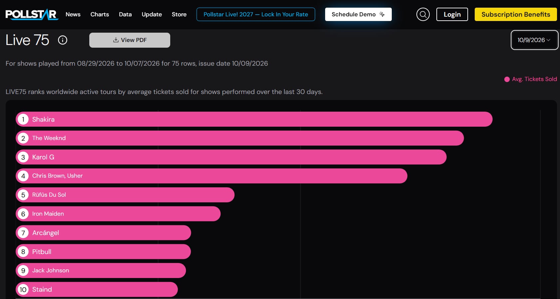Image resolution: width=560 pixels, height=299 pixels.
Task: Click the Iron Maiden bar
Action: (118, 214)
